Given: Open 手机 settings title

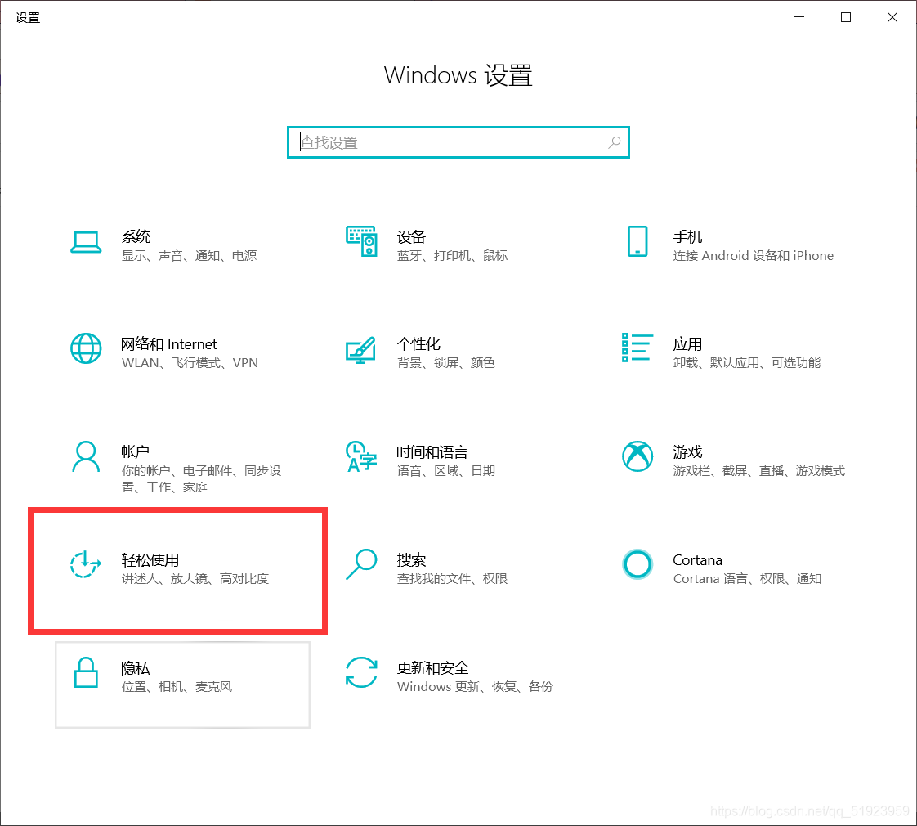Looking at the screenshot, I should pyautogui.click(x=688, y=236).
